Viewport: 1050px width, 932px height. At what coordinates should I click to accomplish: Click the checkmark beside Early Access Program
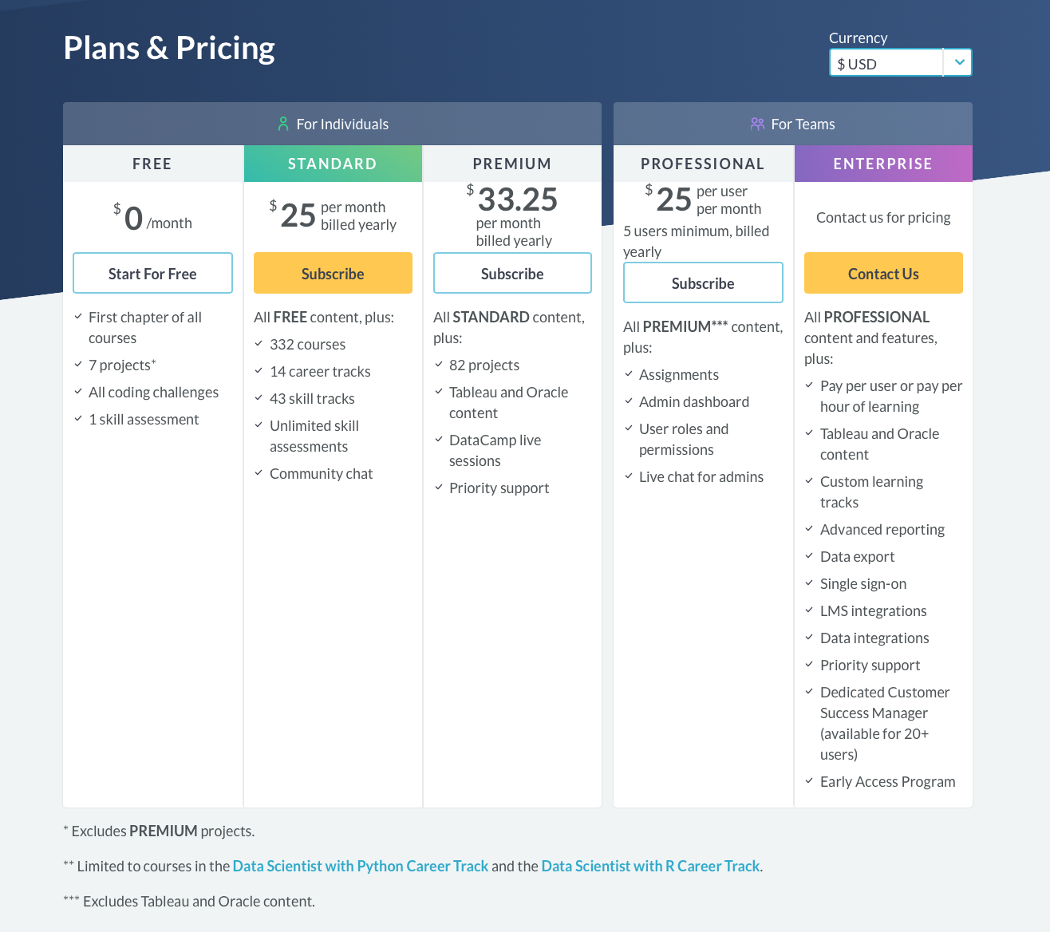point(809,781)
